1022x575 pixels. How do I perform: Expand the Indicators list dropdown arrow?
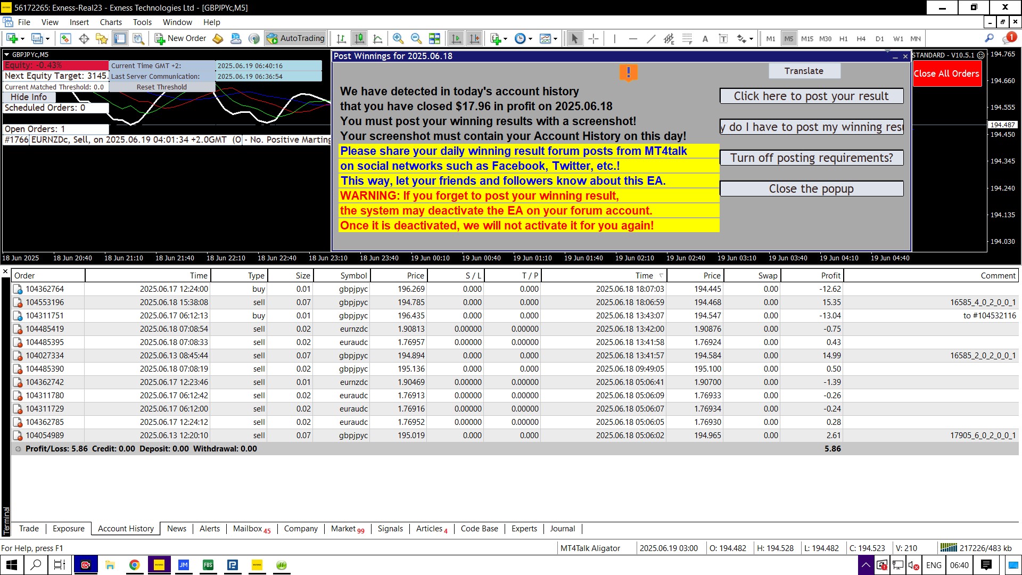click(505, 39)
